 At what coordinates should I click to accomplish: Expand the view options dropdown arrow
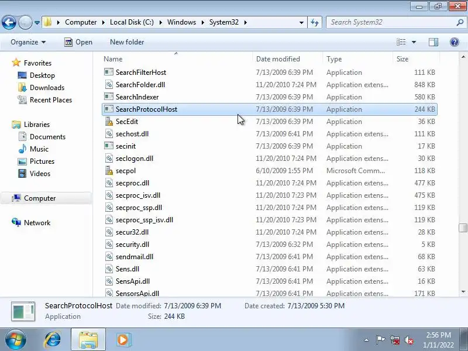(x=414, y=42)
